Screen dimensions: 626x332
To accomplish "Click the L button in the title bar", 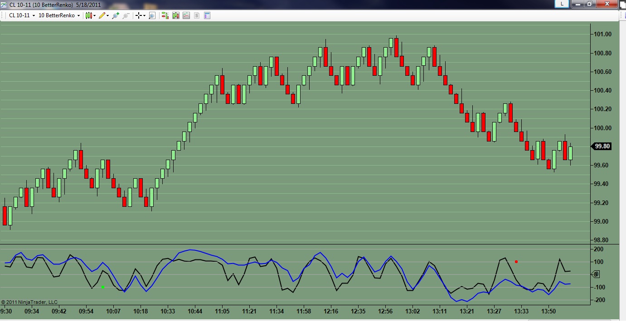I will 562,4.
